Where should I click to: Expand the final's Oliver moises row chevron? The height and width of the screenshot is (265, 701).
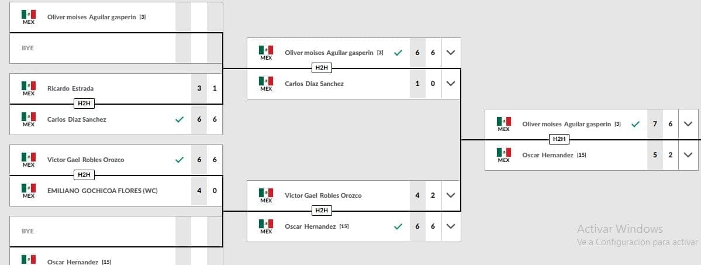688,124
